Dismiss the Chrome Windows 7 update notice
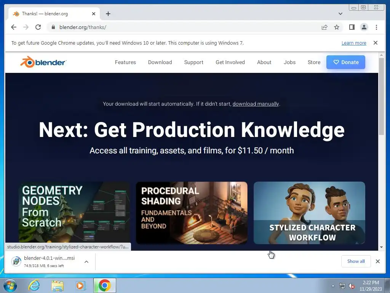Screen dimensions: 390x293 (x=376, y=43)
